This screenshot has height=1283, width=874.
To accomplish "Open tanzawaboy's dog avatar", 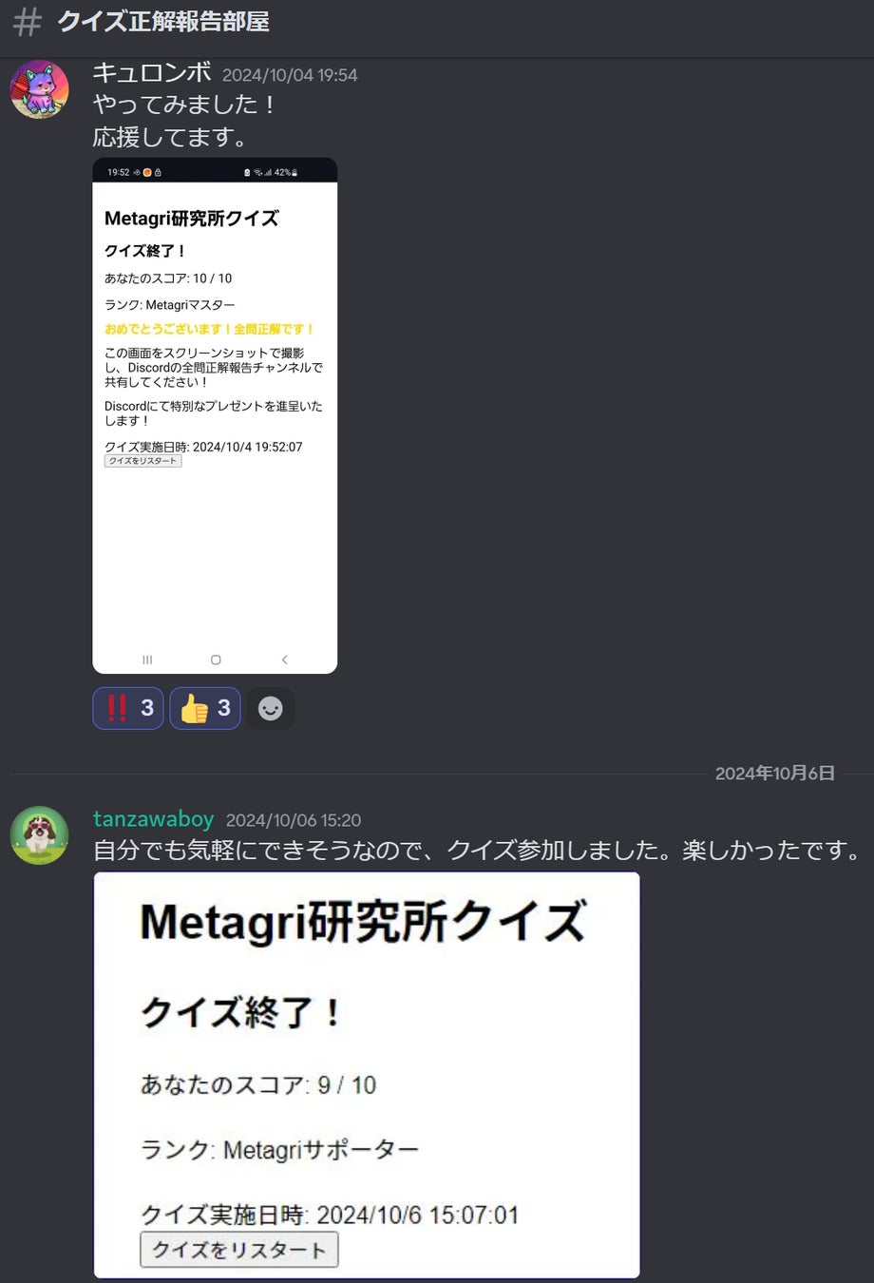I will pyautogui.click(x=39, y=835).
